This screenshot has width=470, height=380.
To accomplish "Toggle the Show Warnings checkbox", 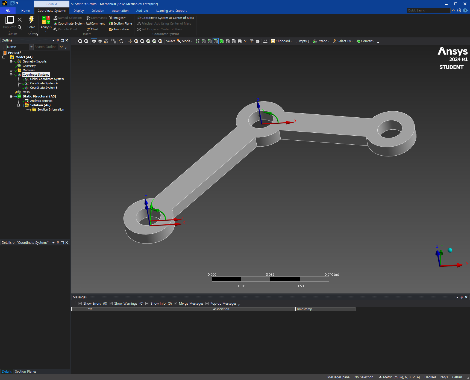I will tap(111, 304).
